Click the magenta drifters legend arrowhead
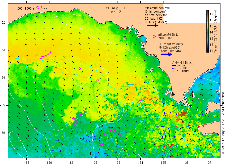Image resolution: width=226 pixels, height=166 pixels. click(x=154, y=36)
